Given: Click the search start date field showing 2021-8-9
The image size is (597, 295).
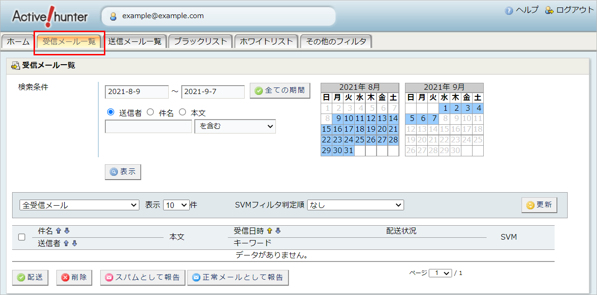Looking at the screenshot, I should 137,92.
